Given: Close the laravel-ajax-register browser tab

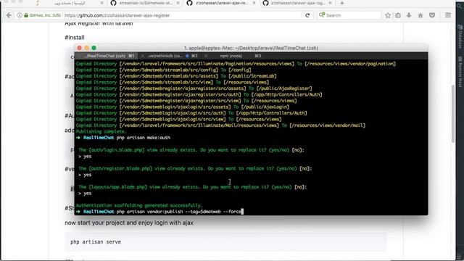Looking at the screenshot, I should coord(254,3).
